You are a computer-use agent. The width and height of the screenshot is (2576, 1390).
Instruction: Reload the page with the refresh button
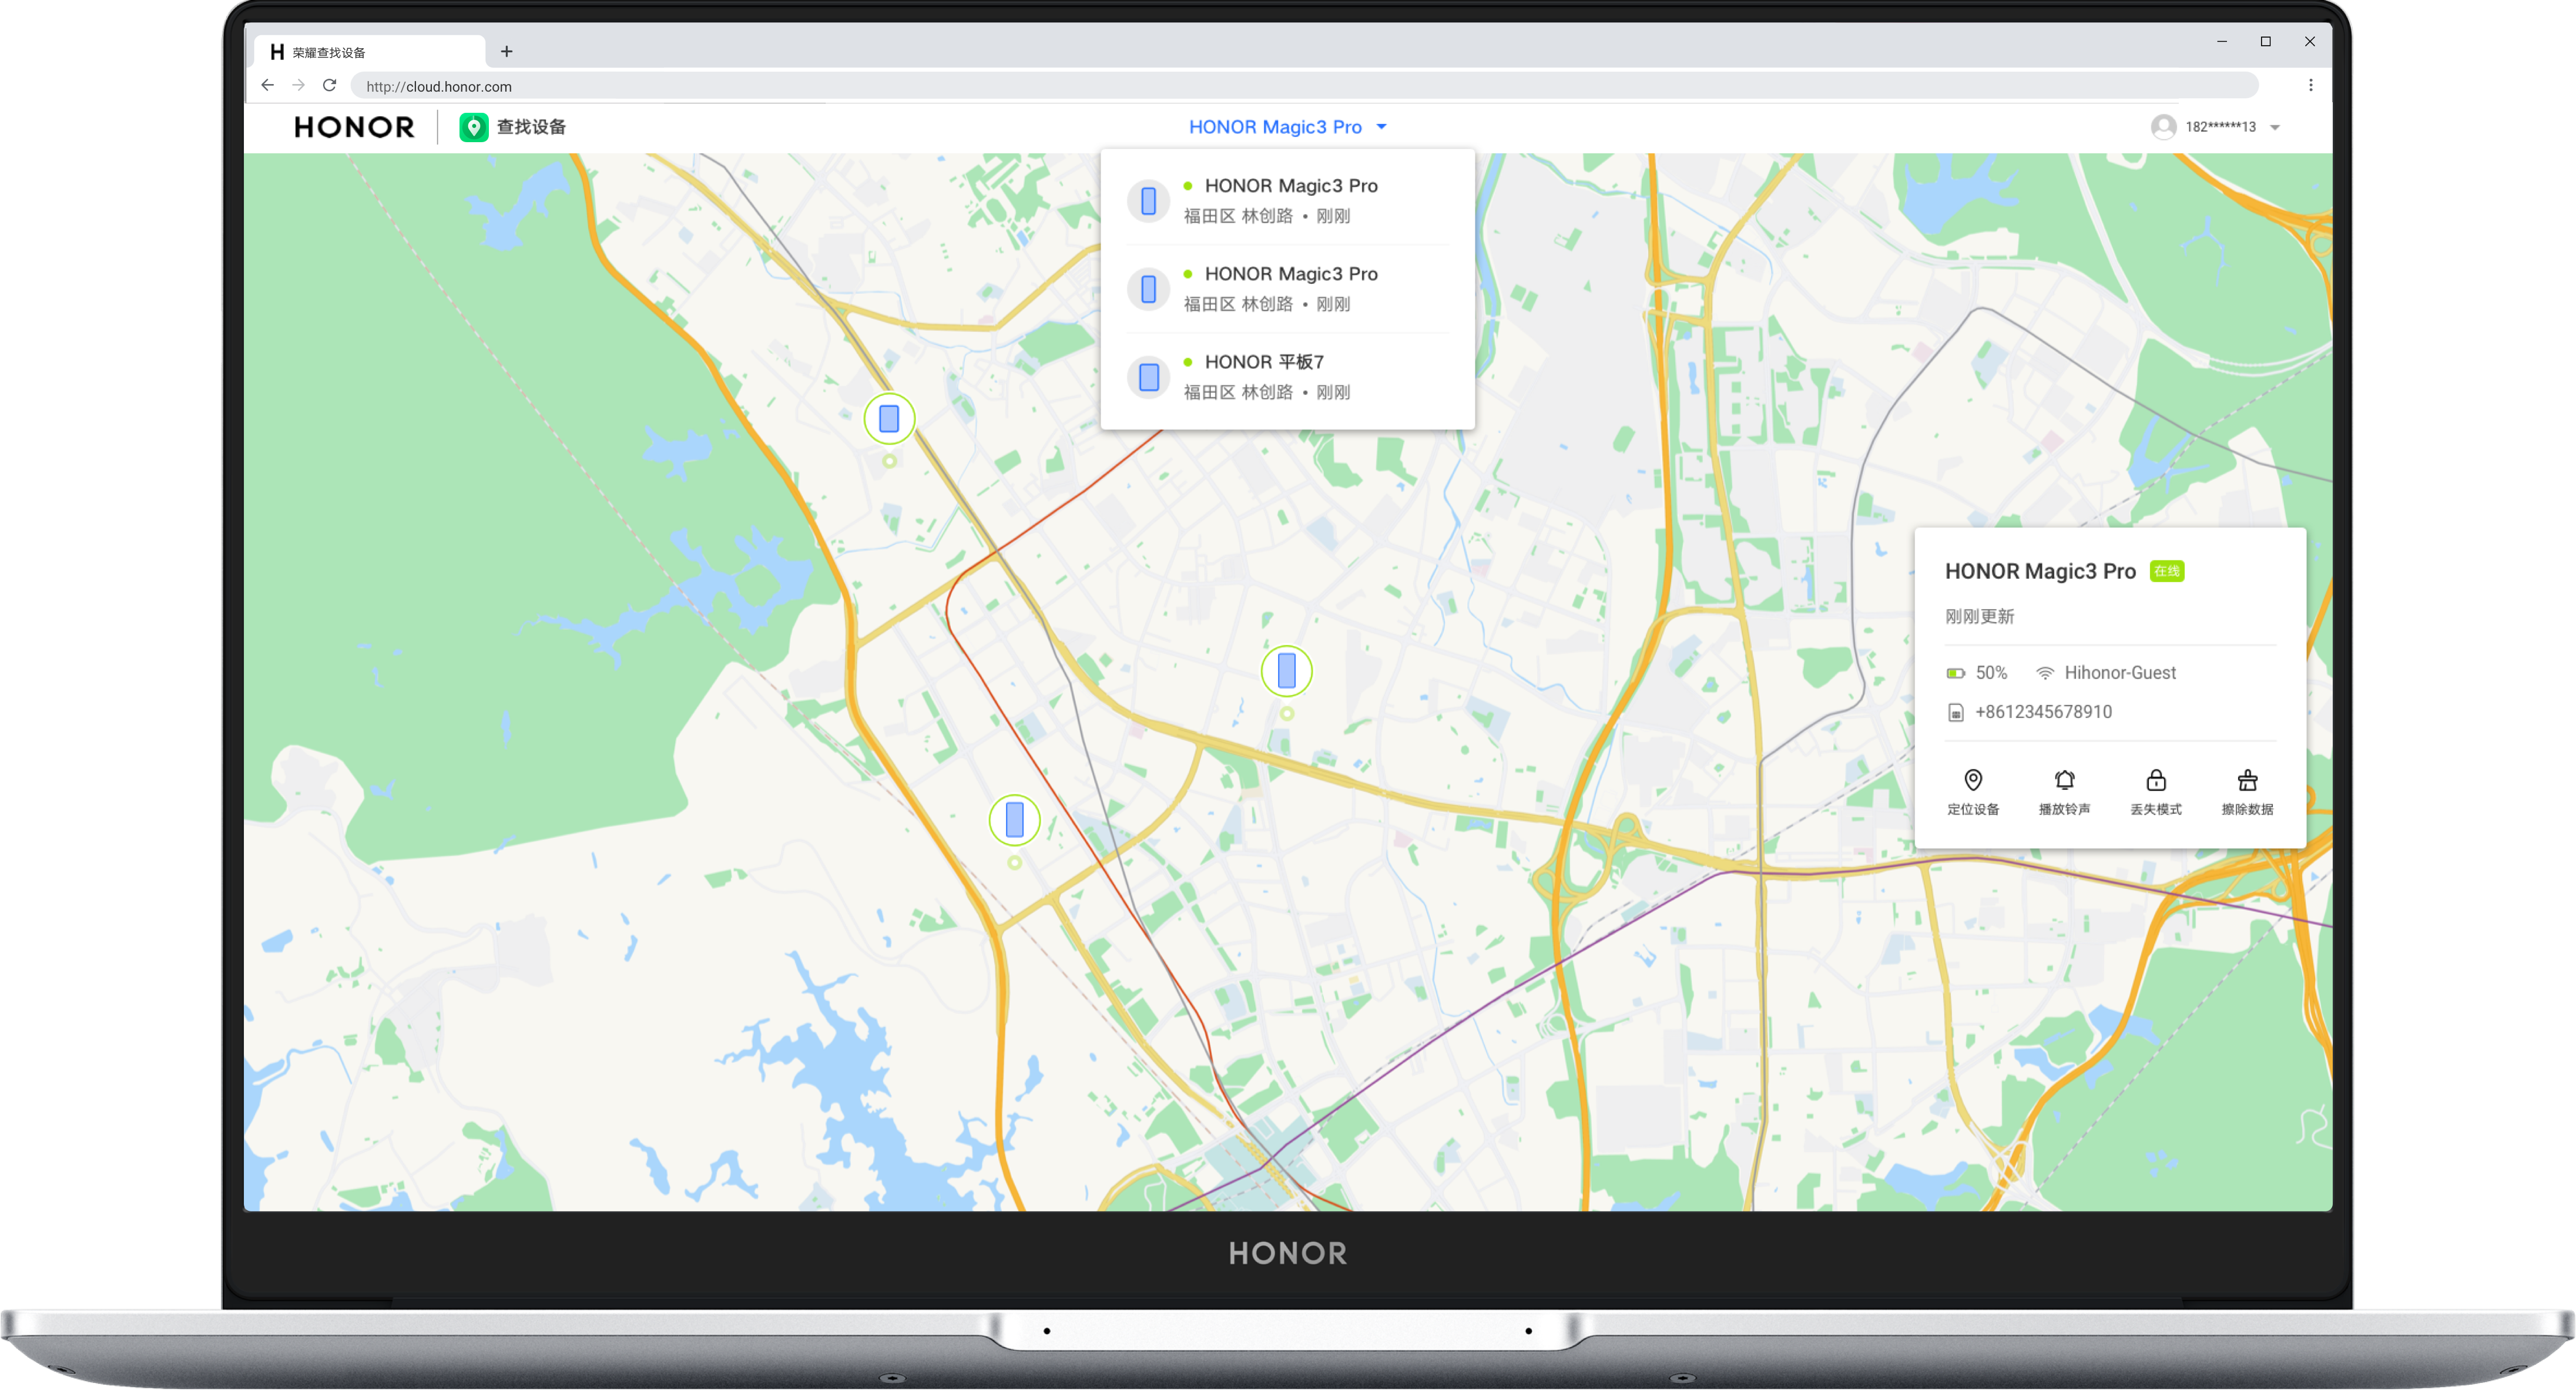tap(329, 86)
